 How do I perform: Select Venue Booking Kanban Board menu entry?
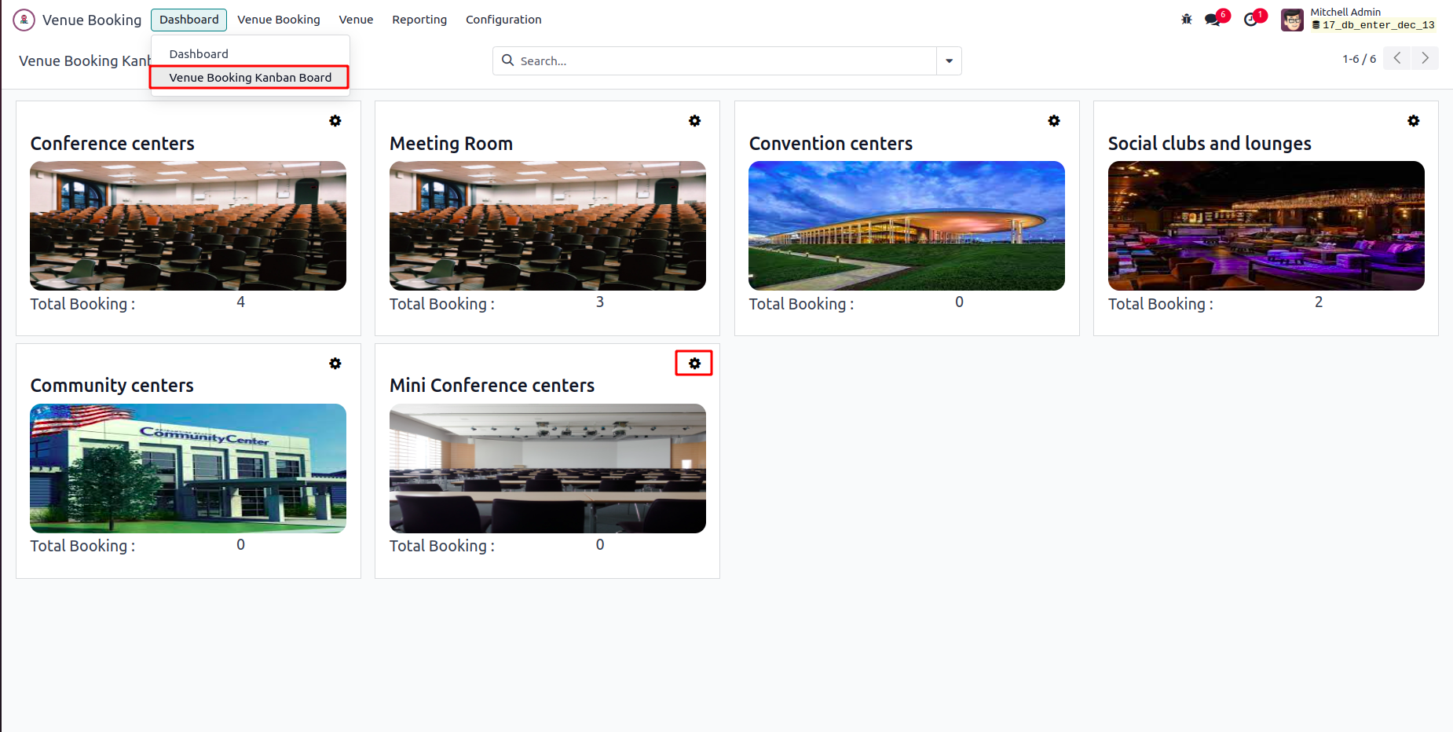click(x=250, y=78)
